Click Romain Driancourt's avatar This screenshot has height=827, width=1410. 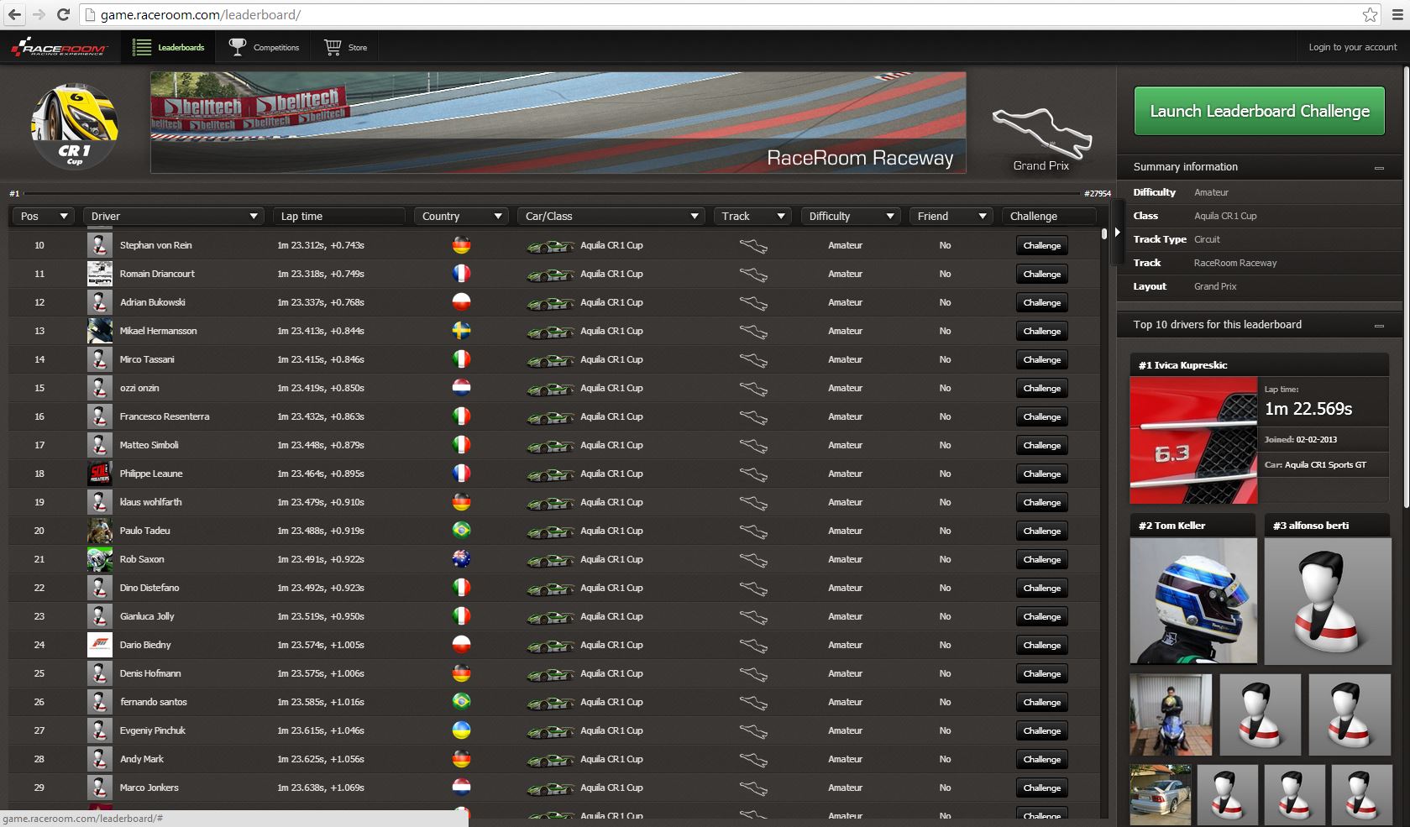[x=100, y=274]
